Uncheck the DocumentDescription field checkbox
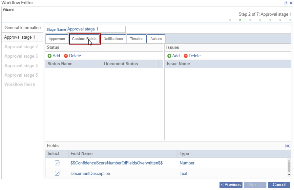294x190 pixels. coord(57,174)
